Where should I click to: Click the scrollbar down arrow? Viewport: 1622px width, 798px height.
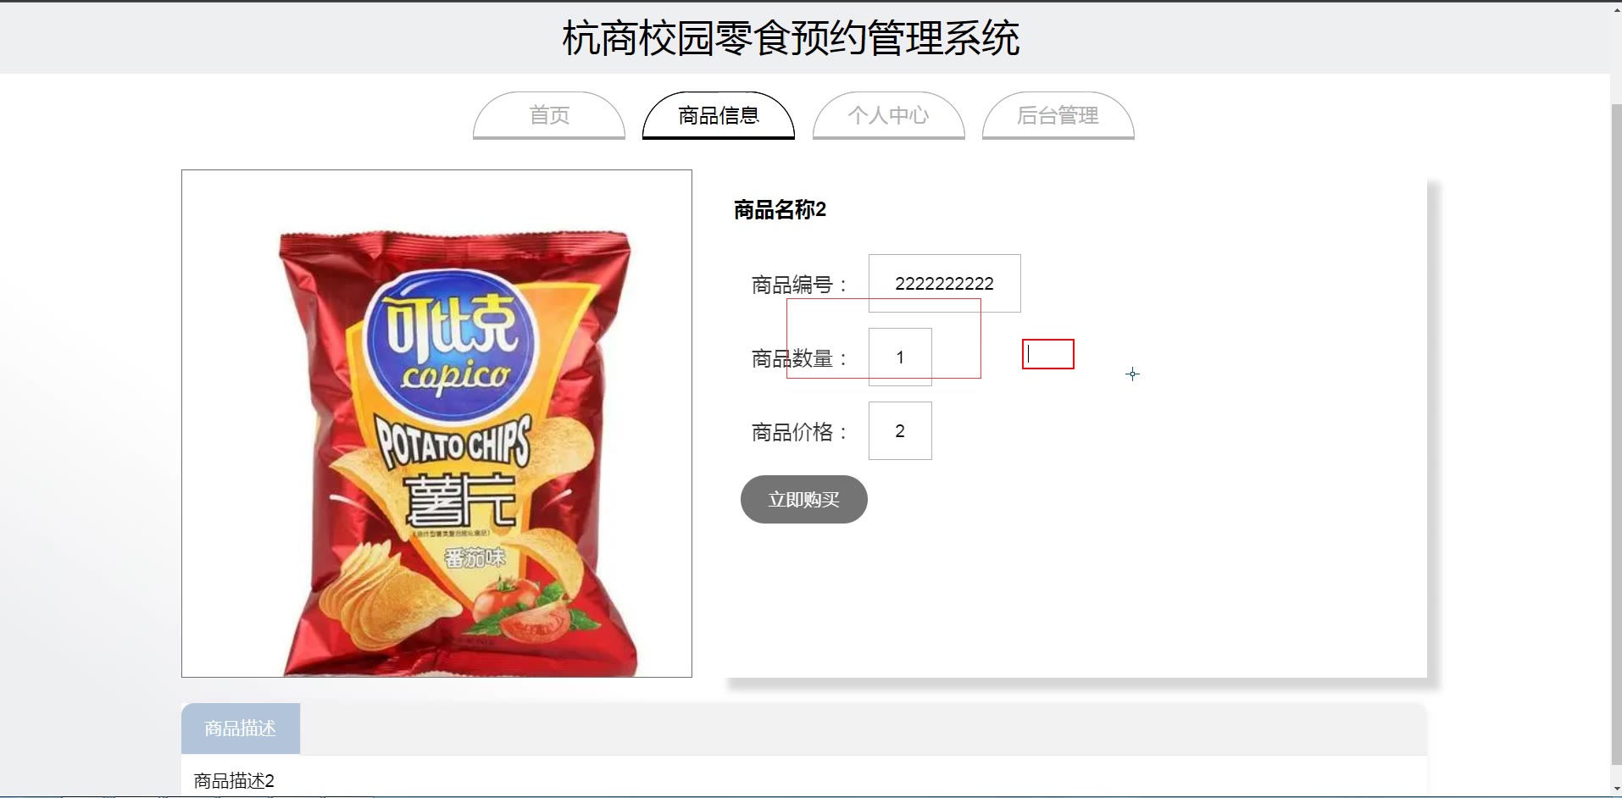tap(1616, 789)
